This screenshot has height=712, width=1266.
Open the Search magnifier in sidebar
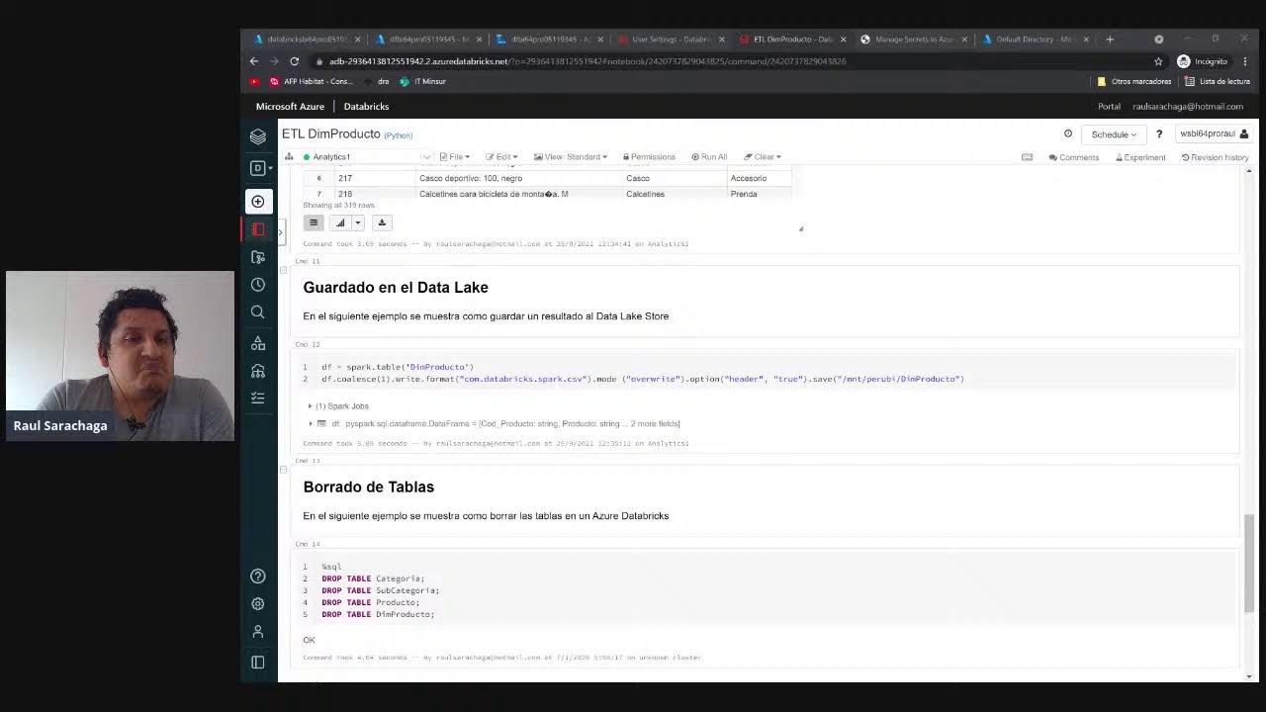pyautogui.click(x=258, y=312)
